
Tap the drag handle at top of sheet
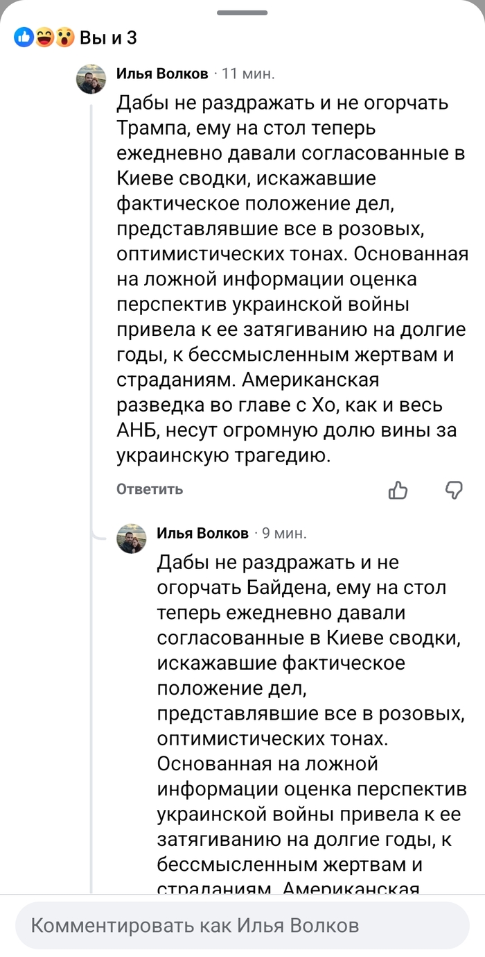pyautogui.click(x=242, y=13)
